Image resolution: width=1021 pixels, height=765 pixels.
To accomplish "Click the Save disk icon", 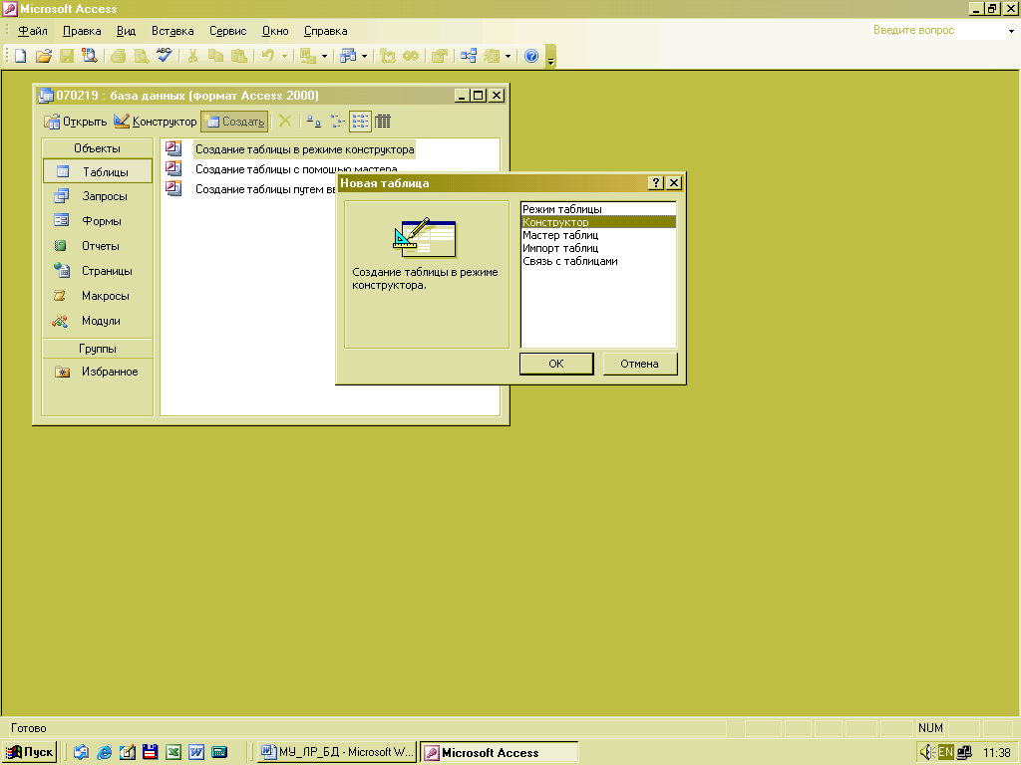I will [x=67, y=56].
